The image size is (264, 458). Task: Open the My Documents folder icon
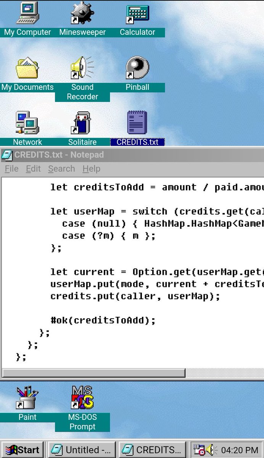(27, 69)
